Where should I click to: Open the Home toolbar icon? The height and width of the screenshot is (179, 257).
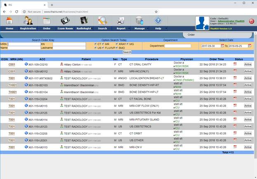point(9,21)
